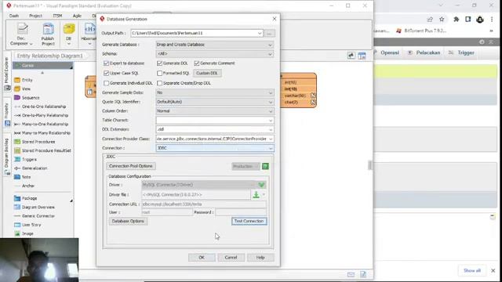Screen dimensions: 502x282
Task: Click Show all link in browser
Action: point(472,270)
